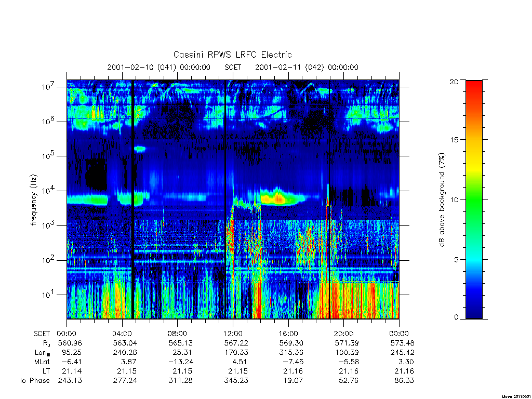Click the MLat value 3.30
This screenshot has height=399, width=532.
point(406,362)
